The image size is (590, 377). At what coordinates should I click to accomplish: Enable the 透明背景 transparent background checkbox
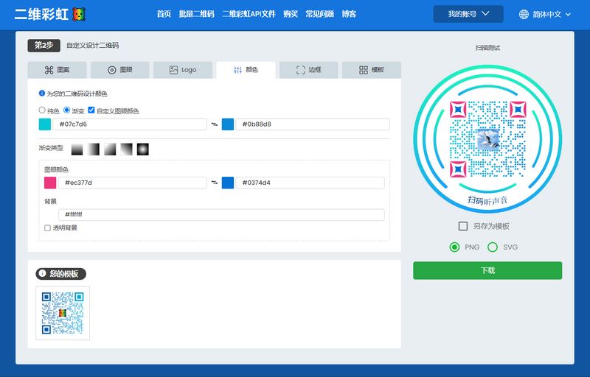(x=47, y=228)
